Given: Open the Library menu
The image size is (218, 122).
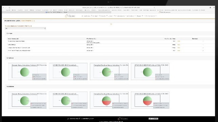Looking at the screenshot, I should 110,16.
